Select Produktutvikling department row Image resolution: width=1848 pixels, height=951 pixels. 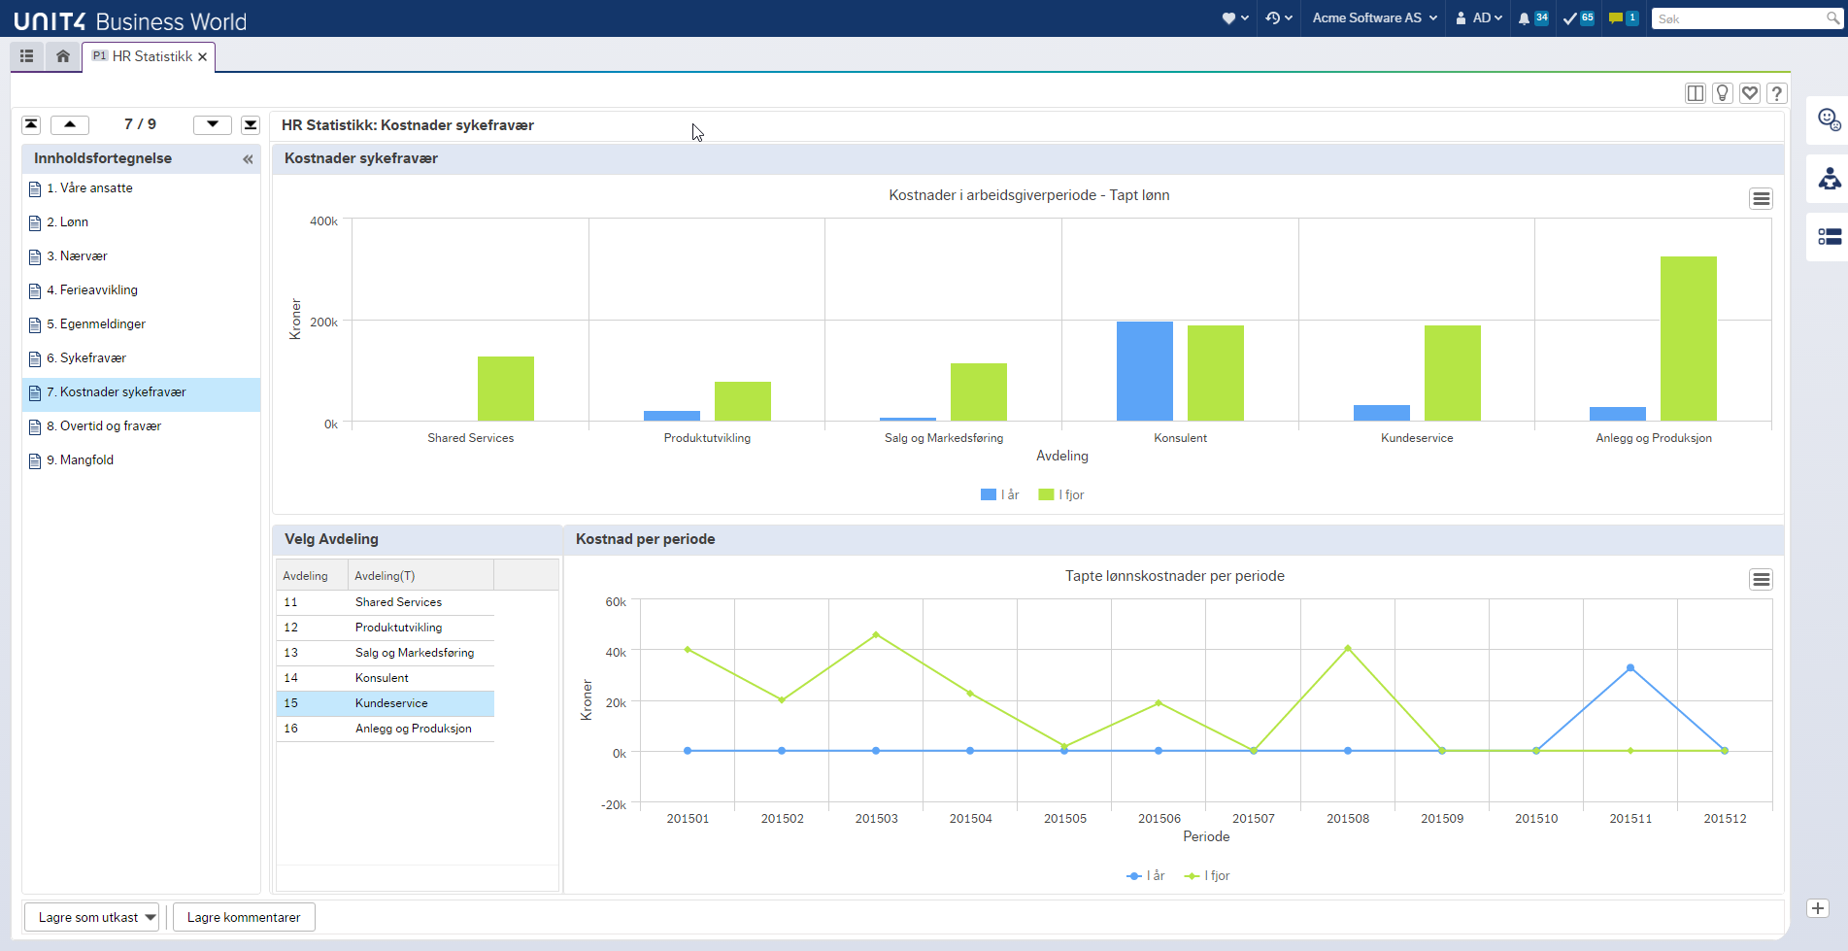(x=386, y=628)
